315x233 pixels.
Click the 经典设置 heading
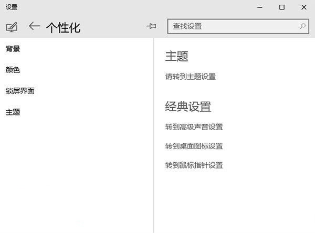[188, 107]
